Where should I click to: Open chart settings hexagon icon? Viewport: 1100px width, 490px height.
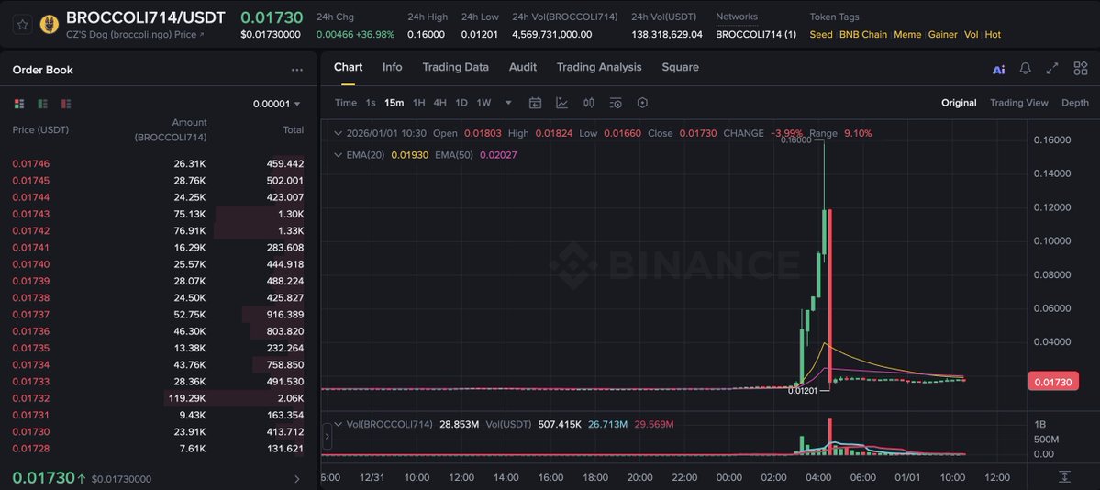pyautogui.click(x=642, y=103)
